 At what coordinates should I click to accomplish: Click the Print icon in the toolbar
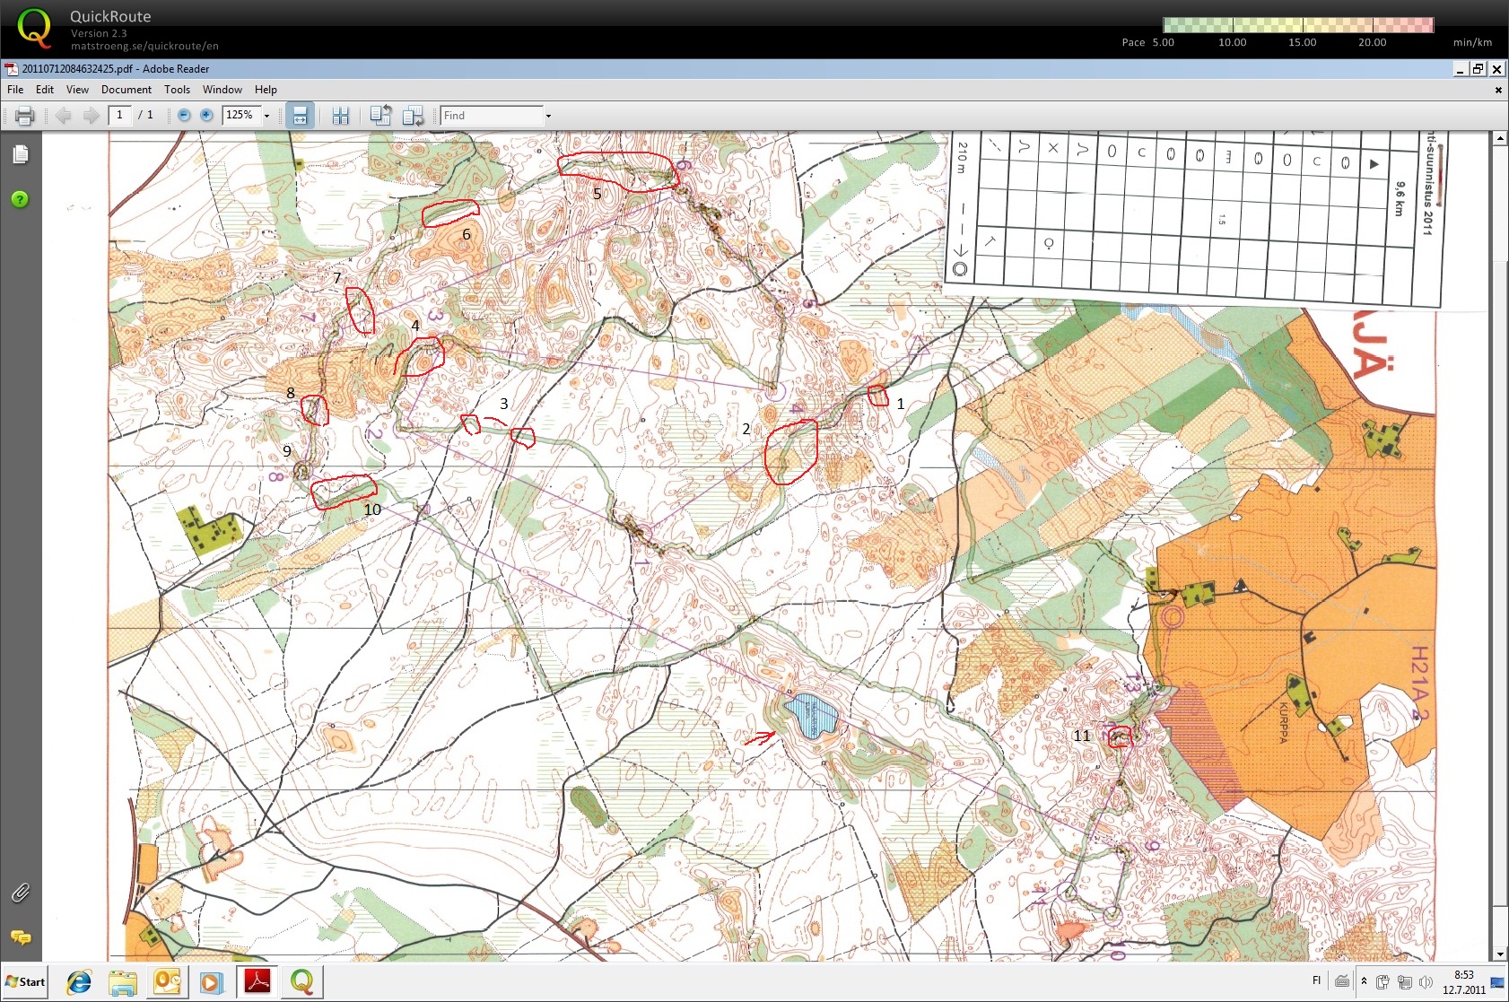point(25,116)
